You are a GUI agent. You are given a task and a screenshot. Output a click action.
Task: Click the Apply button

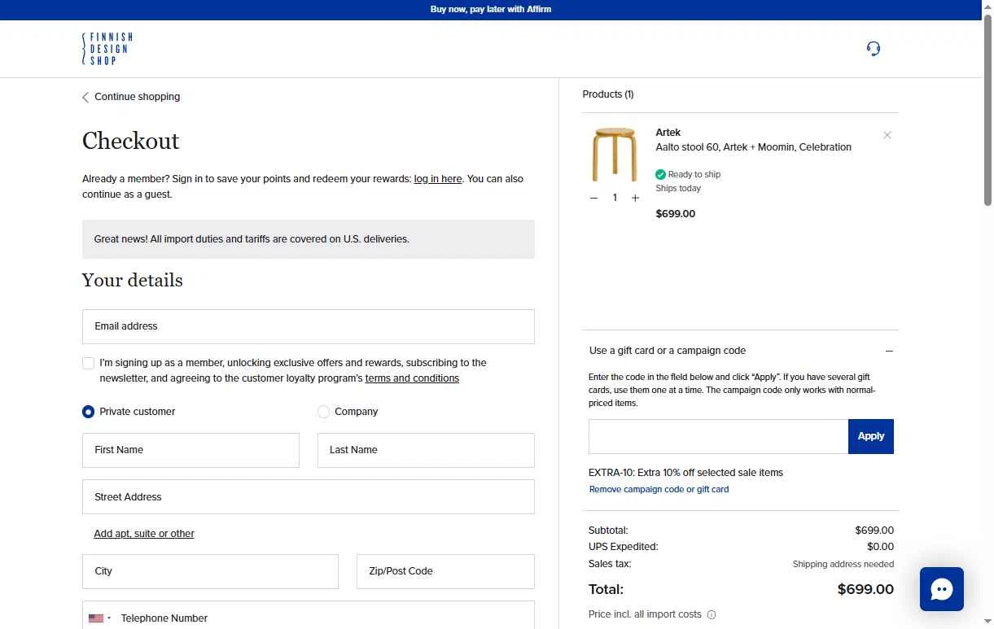click(x=871, y=436)
